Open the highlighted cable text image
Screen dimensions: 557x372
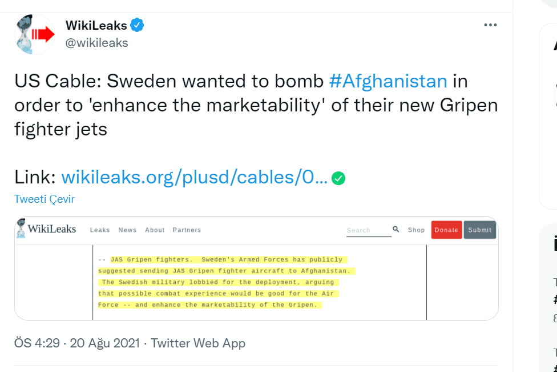tap(228, 282)
